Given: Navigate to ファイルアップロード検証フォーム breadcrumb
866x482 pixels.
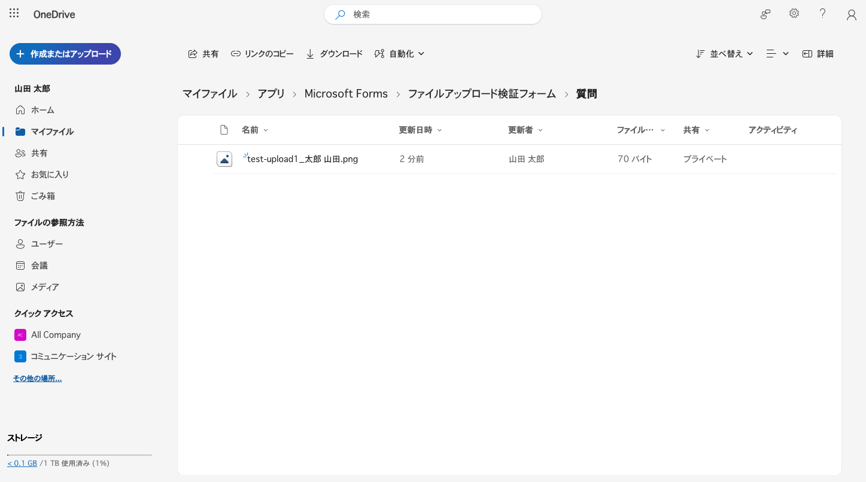Looking at the screenshot, I should pyautogui.click(x=482, y=94).
